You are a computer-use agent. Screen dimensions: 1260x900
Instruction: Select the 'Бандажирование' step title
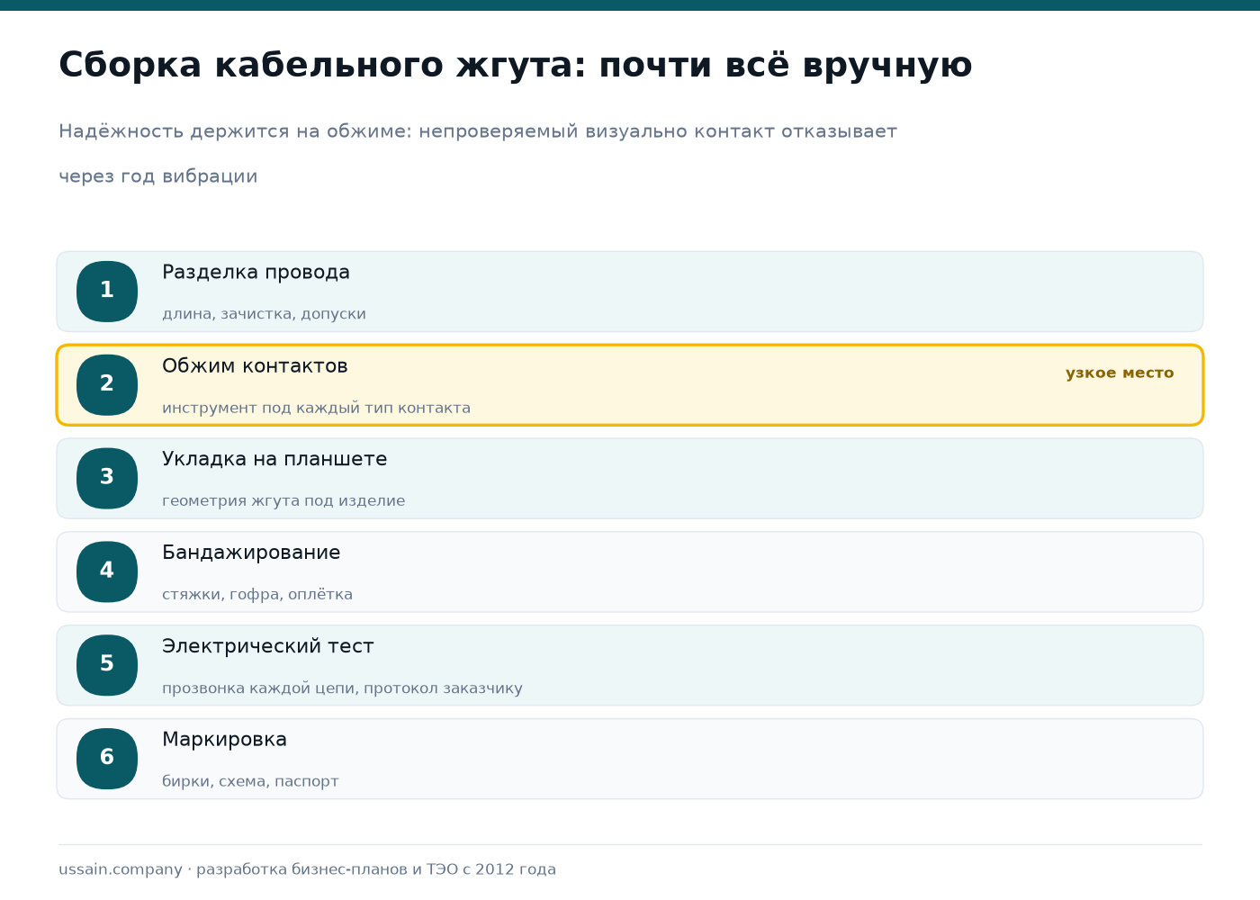(x=251, y=553)
